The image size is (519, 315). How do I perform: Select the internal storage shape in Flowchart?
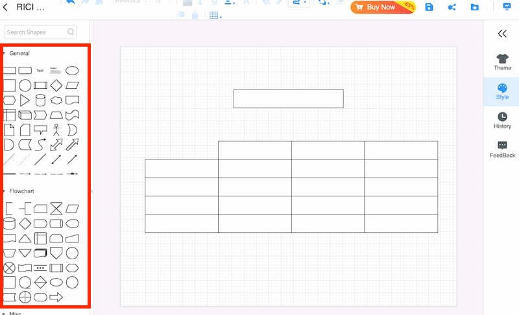pos(40,239)
